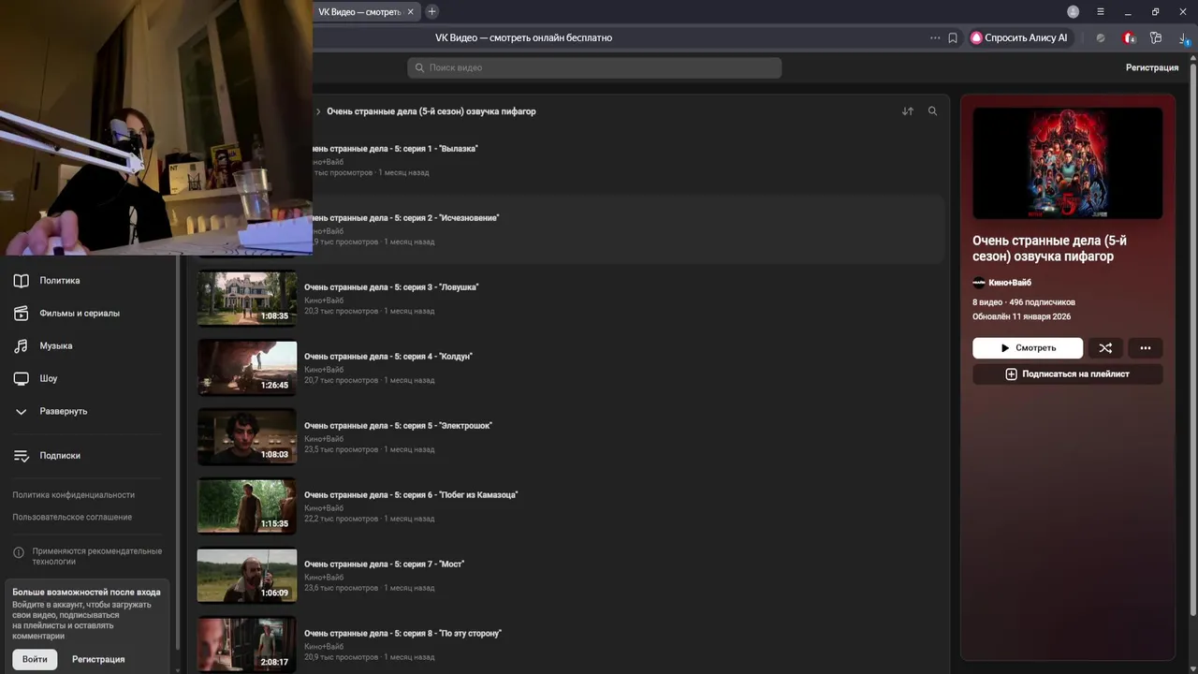
Task: Click the Смотреть play button
Action: pos(1028,348)
